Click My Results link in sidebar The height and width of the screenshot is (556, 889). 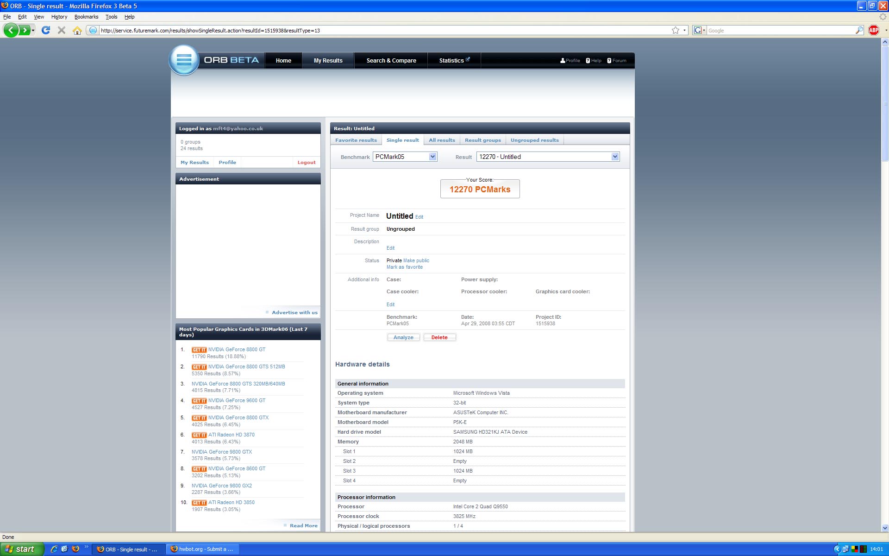194,163
